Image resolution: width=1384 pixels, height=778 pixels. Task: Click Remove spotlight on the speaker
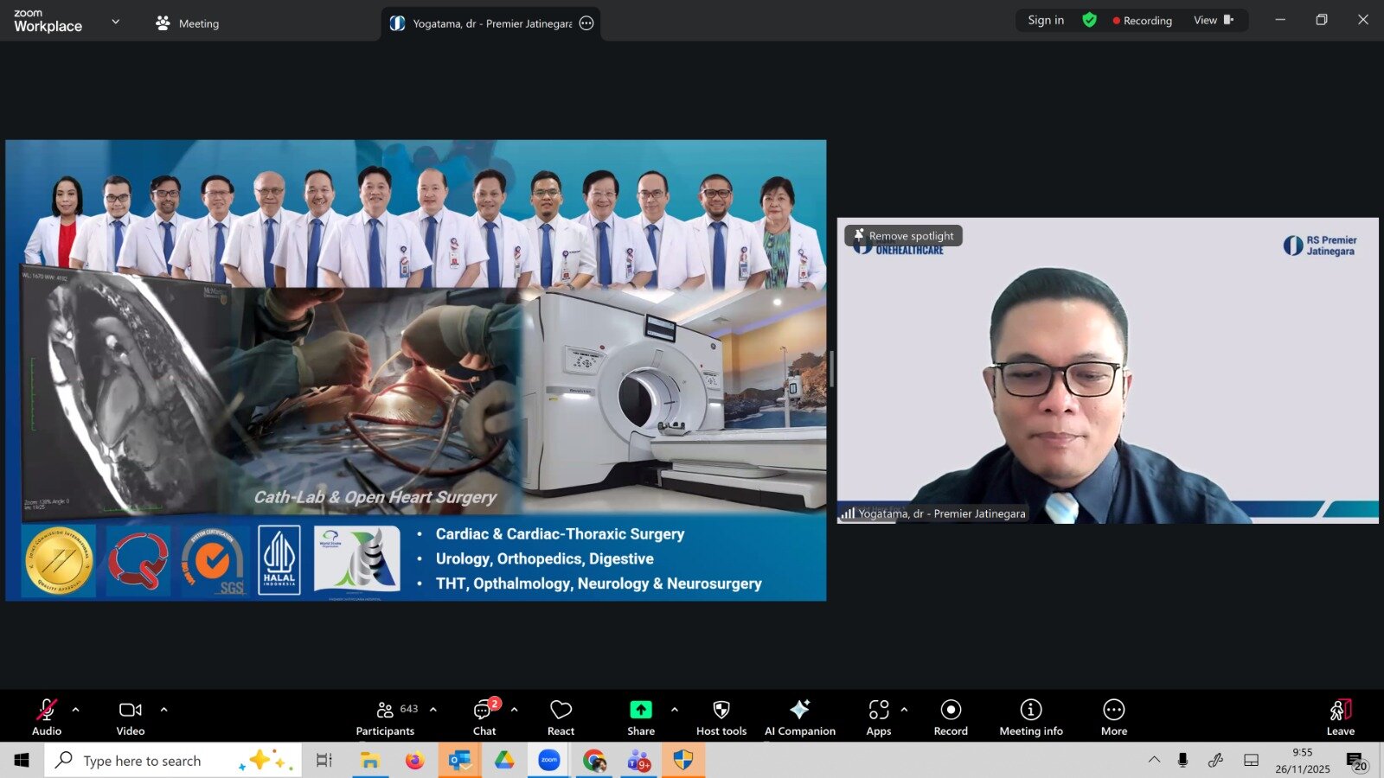[x=904, y=236]
